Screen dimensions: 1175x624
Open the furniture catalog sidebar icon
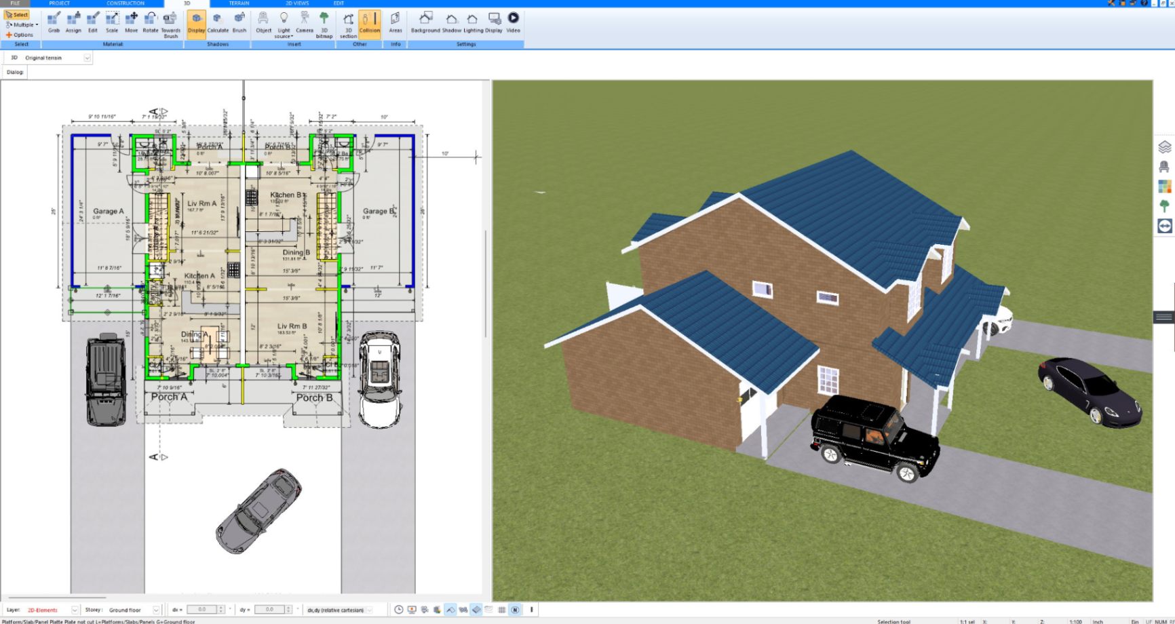[x=1164, y=166]
